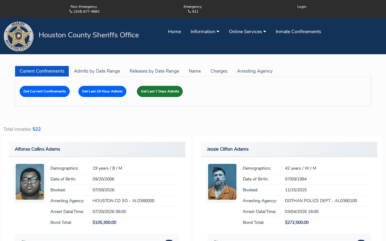This screenshot has width=386, height=241.
Task: Click the demographics value 19 years / B / M
Action: tap(107, 168)
